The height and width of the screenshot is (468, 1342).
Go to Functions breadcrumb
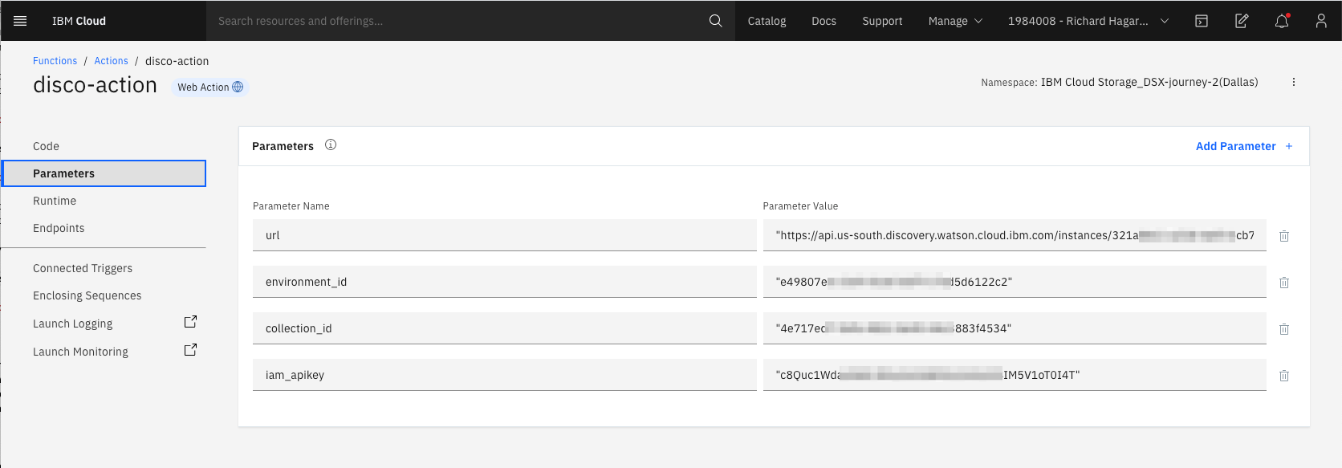55,61
